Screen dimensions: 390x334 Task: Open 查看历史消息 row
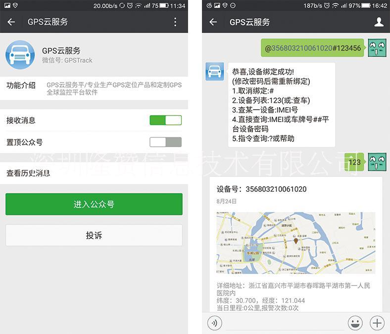(94, 173)
